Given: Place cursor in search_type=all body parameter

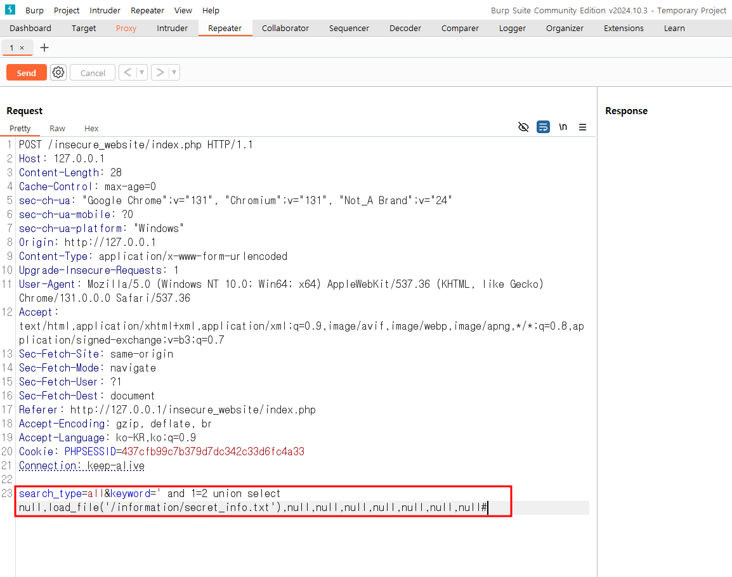Looking at the screenshot, I should 61,493.
